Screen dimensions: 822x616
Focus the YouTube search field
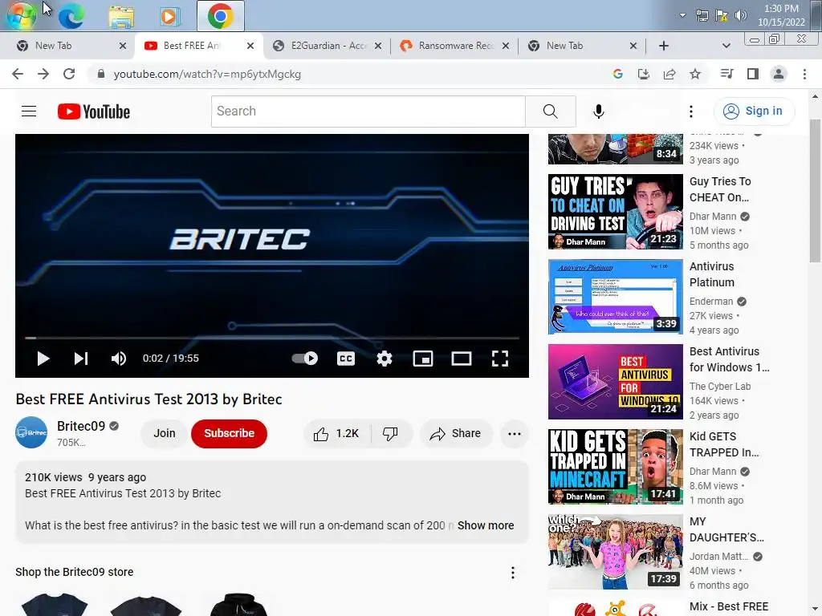click(368, 111)
